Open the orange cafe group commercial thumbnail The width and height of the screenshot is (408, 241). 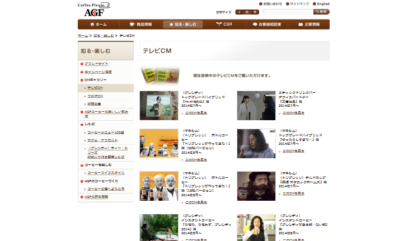point(159,144)
